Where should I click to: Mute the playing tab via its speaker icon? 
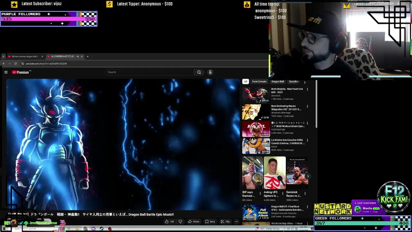coord(78,56)
